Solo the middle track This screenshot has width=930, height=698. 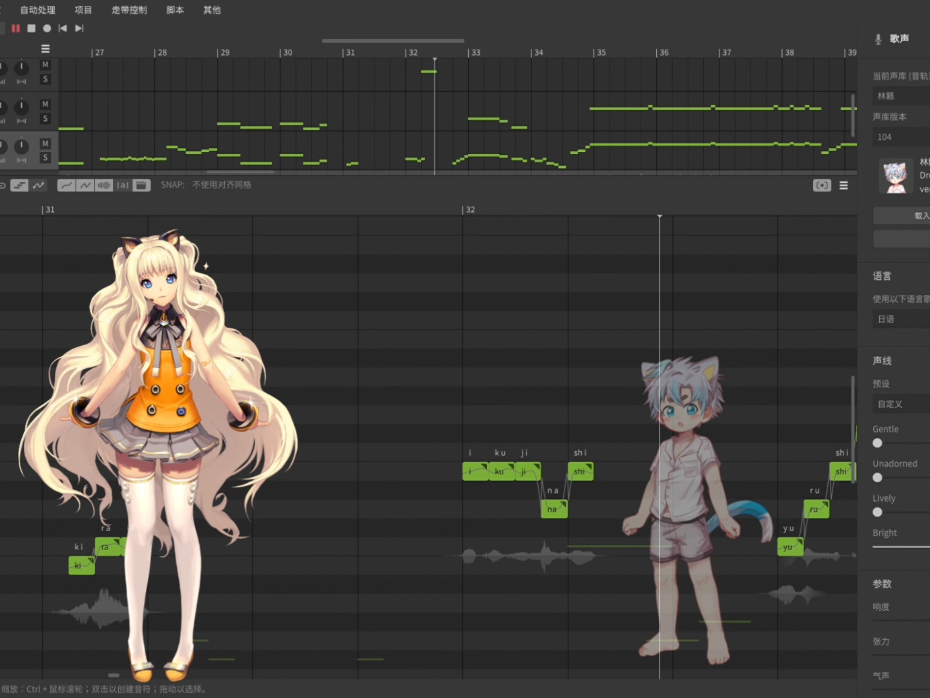click(45, 118)
